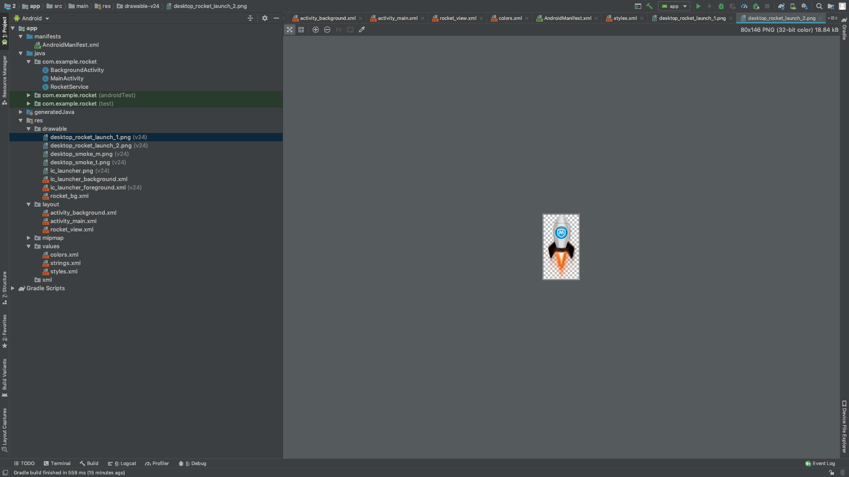This screenshot has width=849, height=477.
Task: Open the app run configuration dropdown
Action: point(674,6)
